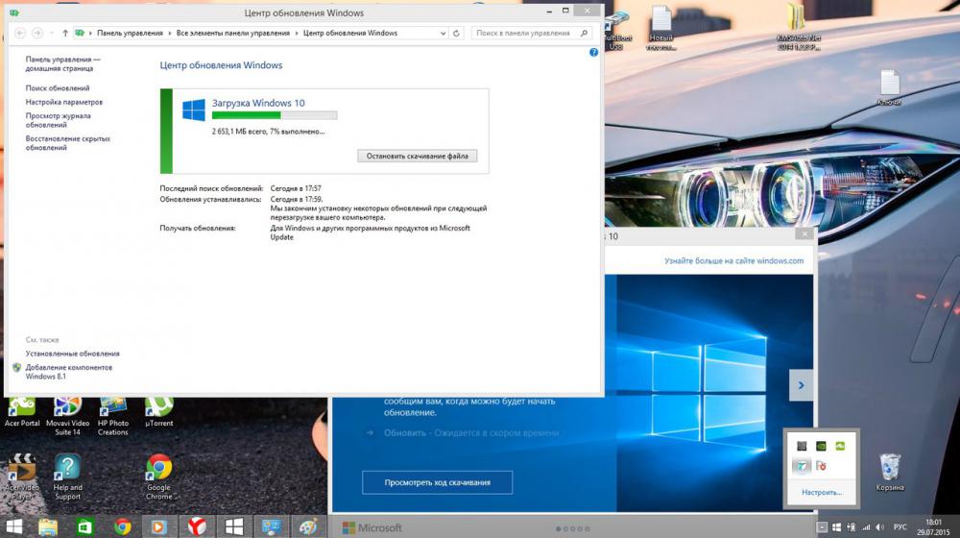The height and width of the screenshot is (538, 960).
Task: Open Установленные обновления link
Action: pos(72,354)
